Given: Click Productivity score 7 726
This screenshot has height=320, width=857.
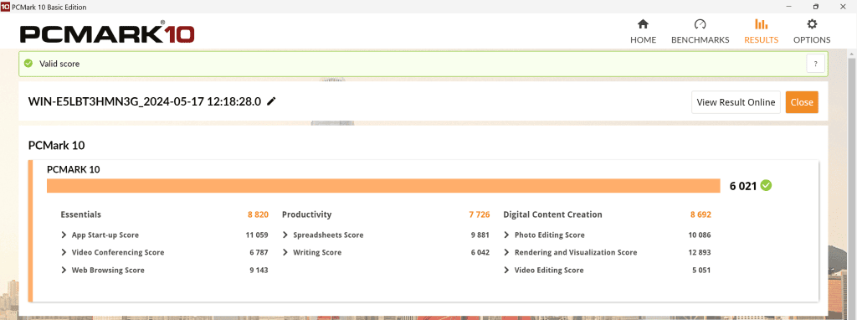Looking at the screenshot, I should 480,214.
